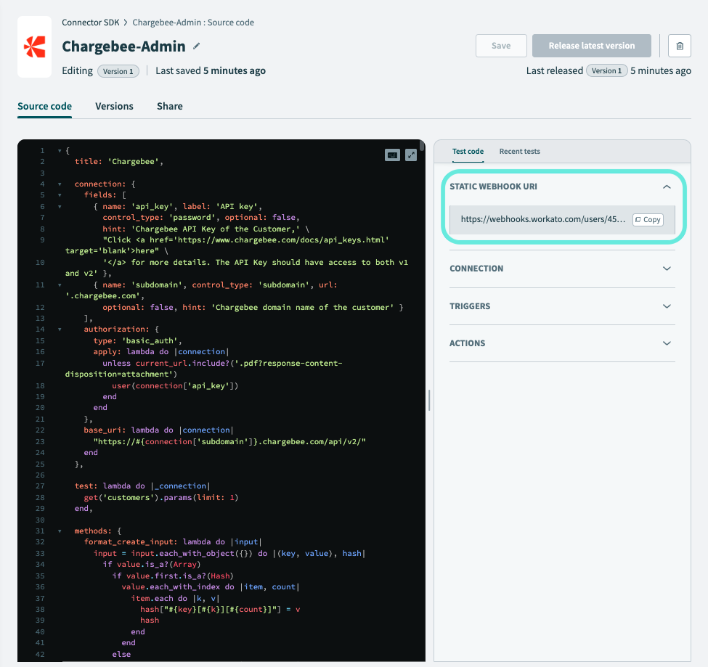The height and width of the screenshot is (667, 708).
Task: Click the Copy icon beside the webhook URI
Action: point(647,219)
